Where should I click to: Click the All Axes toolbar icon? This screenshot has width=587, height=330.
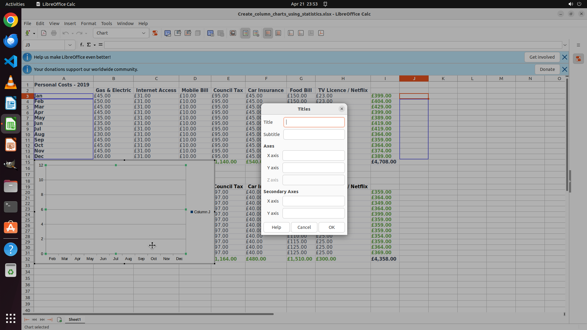(321, 33)
